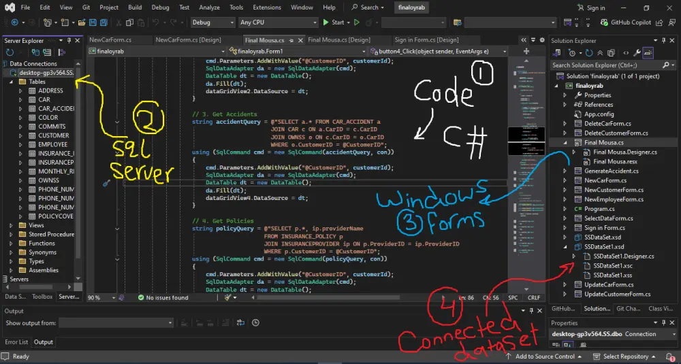Select UpdateCarForm.cs in Solution Explorer
Image resolution: width=681 pixels, height=364 pixels.
click(608, 285)
